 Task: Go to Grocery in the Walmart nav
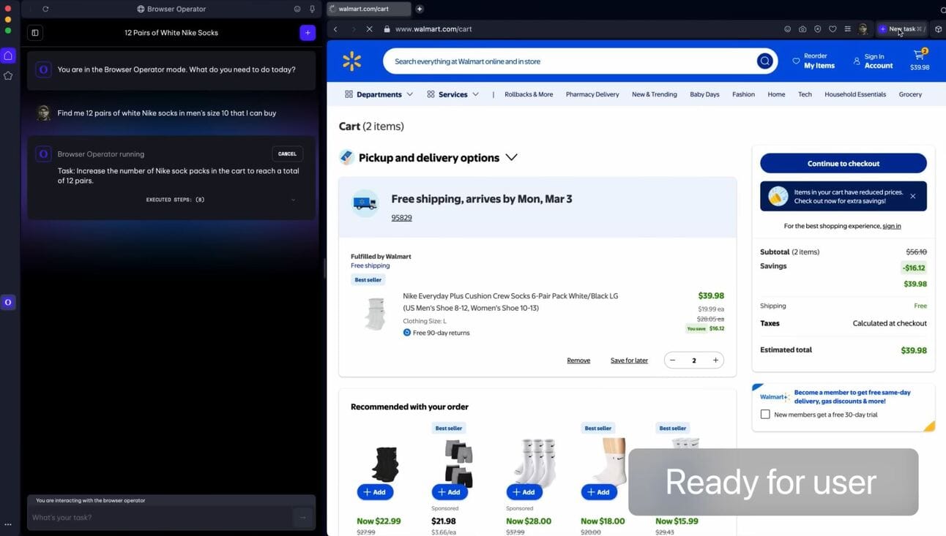point(910,94)
